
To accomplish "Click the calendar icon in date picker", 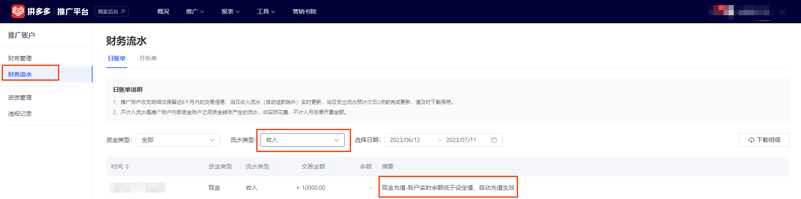I will 494,140.
